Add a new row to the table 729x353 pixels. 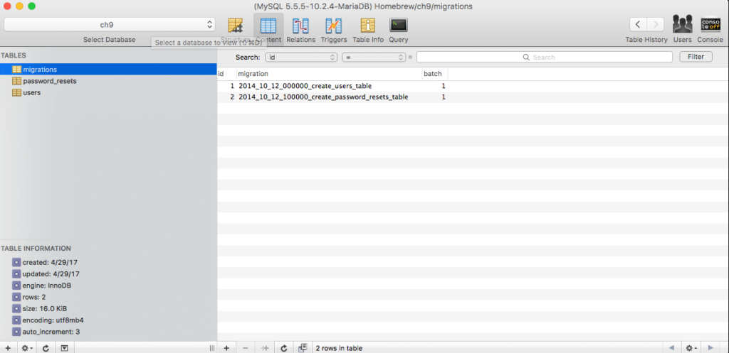[226, 348]
